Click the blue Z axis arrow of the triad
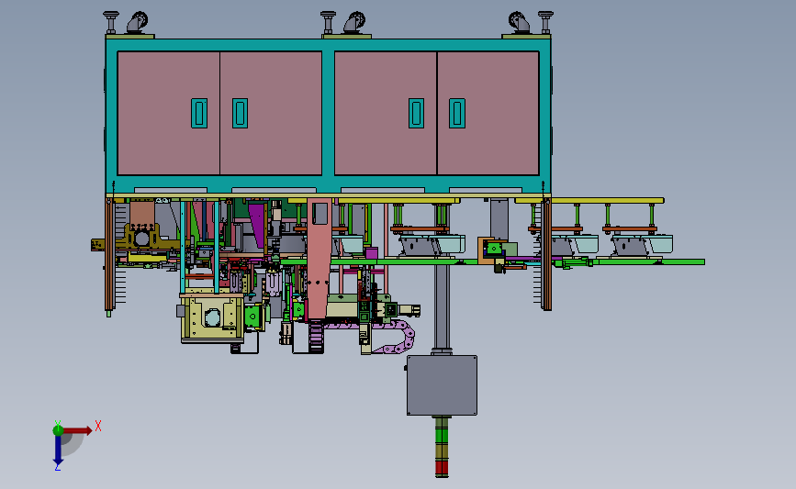The height and width of the screenshot is (489, 796). tap(58, 450)
